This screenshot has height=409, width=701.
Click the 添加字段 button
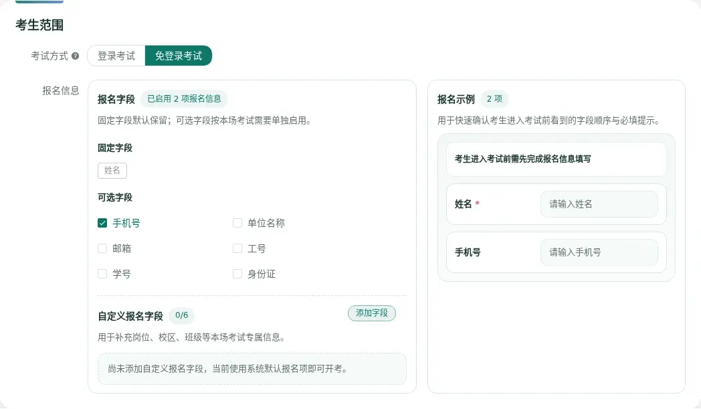[371, 313]
